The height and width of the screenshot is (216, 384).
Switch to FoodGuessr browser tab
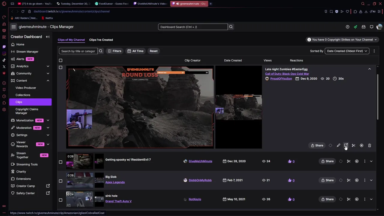[112, 4]
